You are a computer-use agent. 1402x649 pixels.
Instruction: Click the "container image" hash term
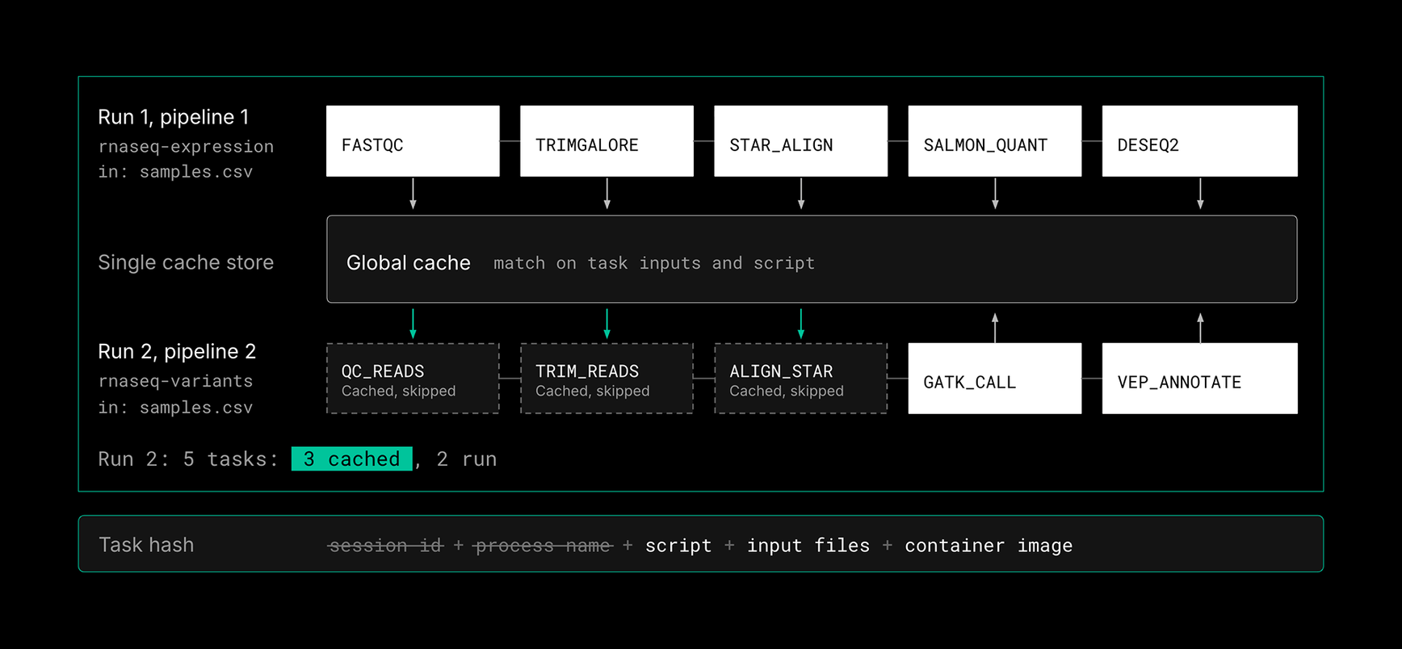989,546
